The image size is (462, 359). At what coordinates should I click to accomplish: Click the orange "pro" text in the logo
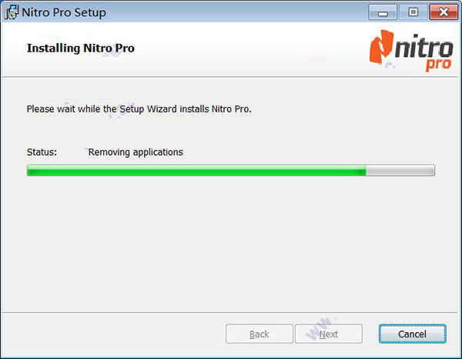coord(438,65)
